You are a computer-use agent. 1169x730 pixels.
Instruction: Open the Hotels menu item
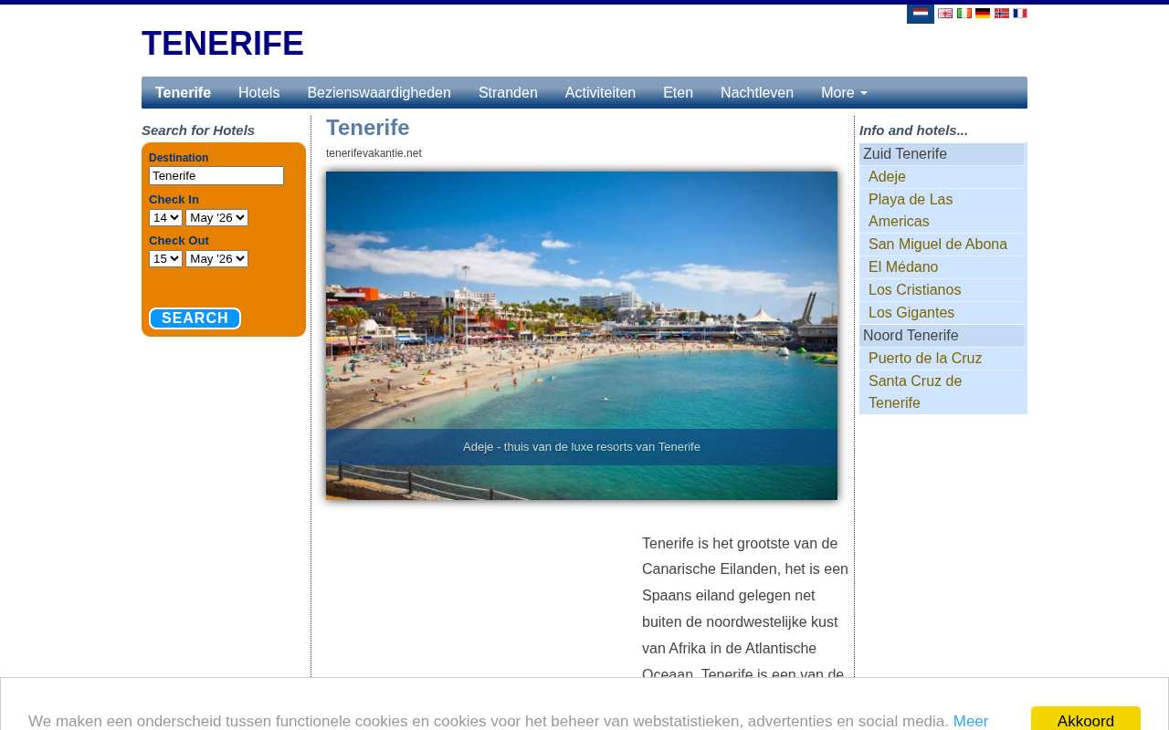259,93
